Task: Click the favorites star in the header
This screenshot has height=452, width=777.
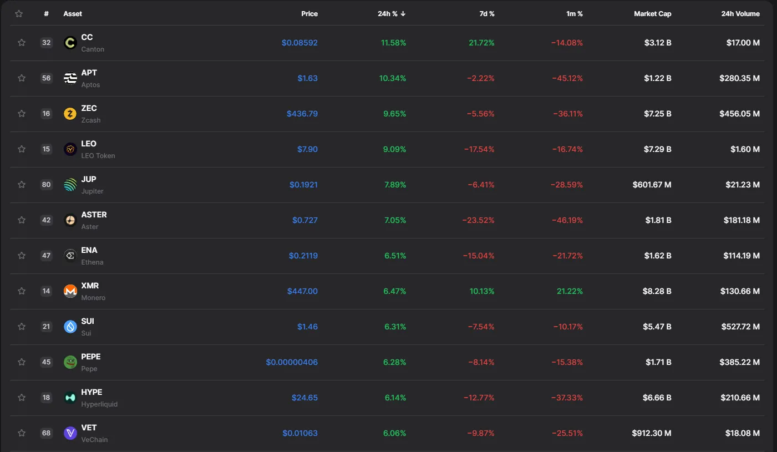Action: [x=19, y=14]
